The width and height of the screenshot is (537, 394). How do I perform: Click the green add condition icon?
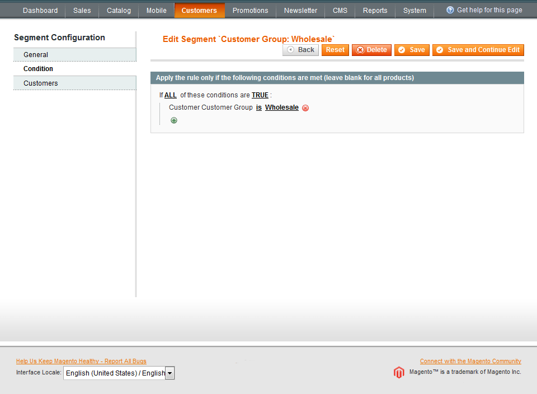pyautogui.click(x=174, y=120)
